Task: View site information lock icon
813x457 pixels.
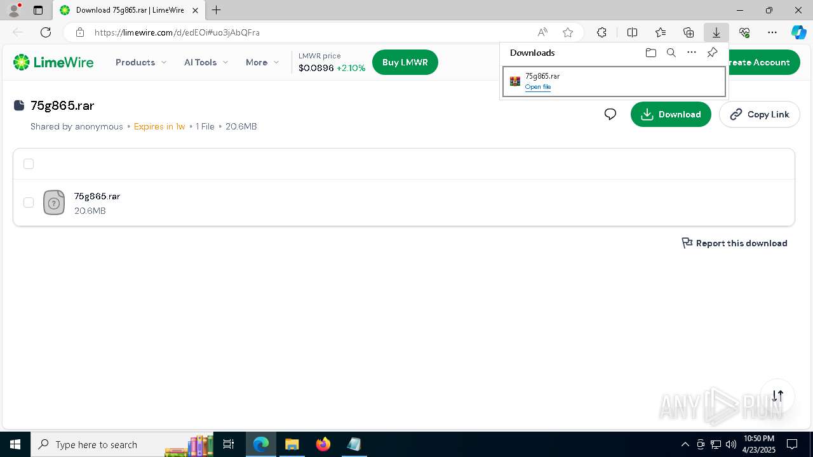Action: click(x=79, y=32)
